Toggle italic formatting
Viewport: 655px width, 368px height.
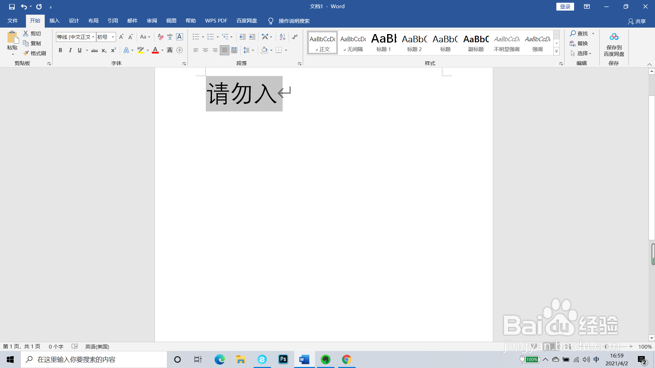tap(70, 50)
